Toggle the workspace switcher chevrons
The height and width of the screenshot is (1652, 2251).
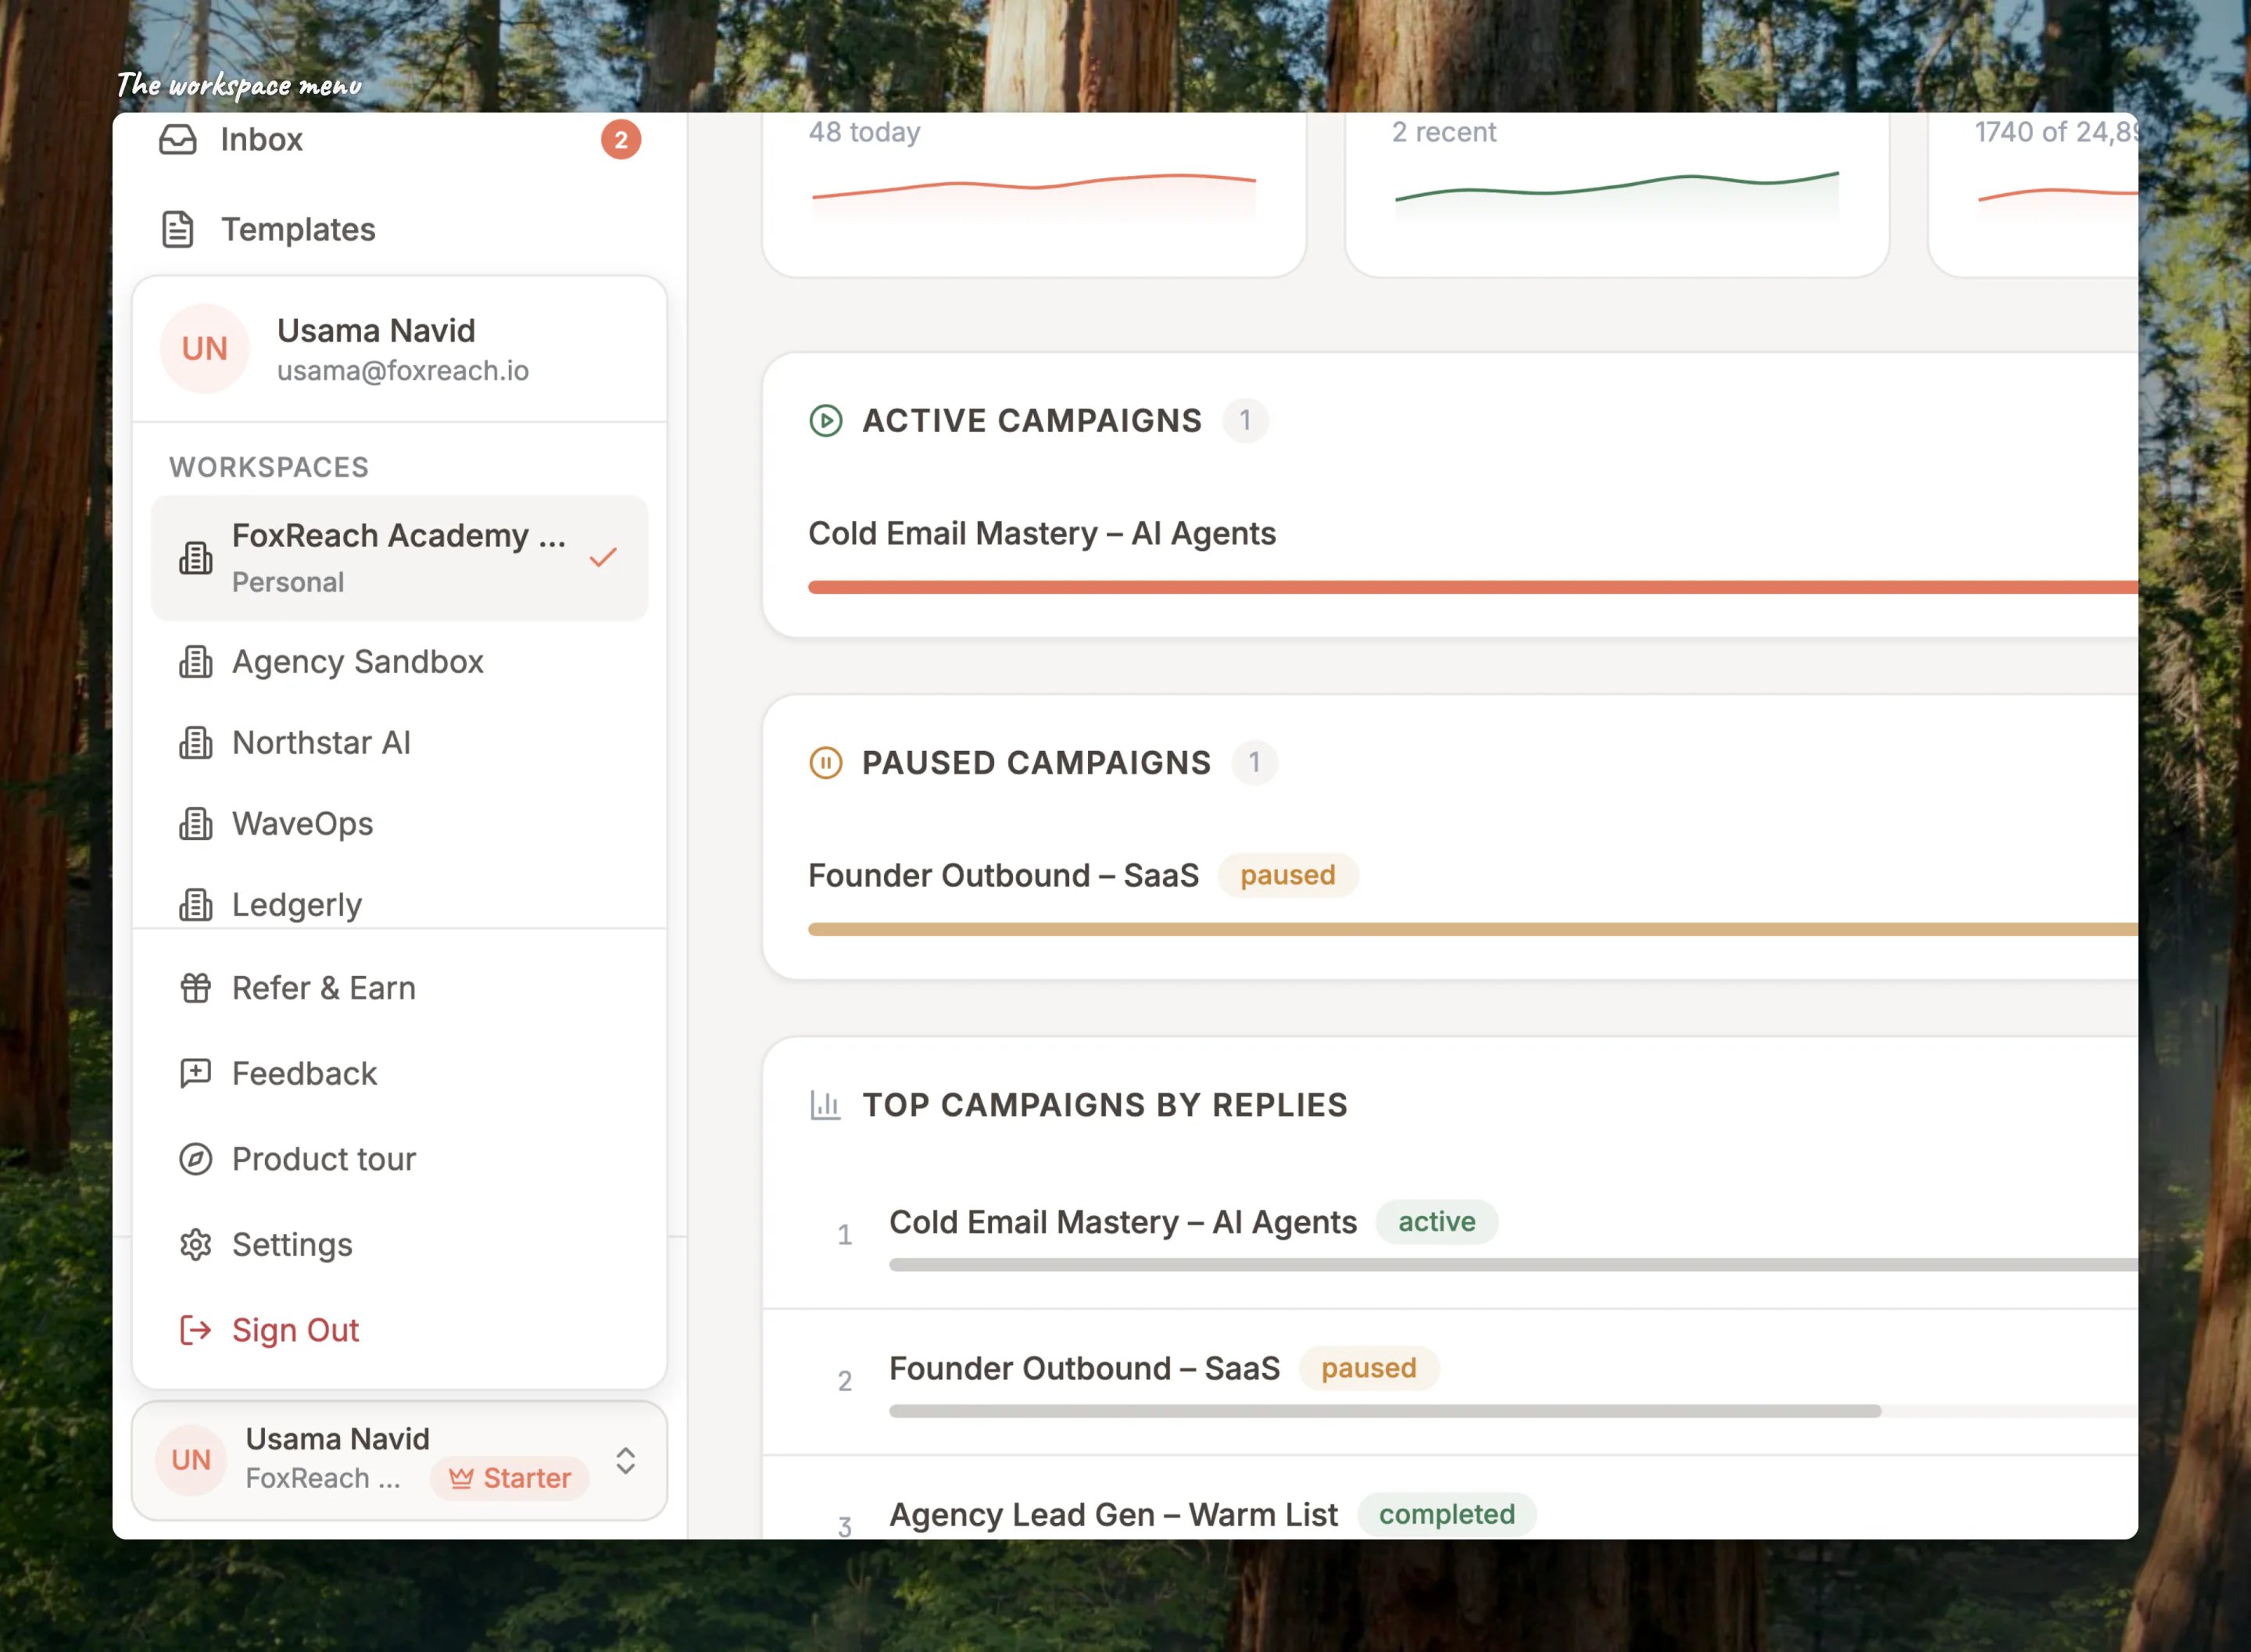[626, 1461]
